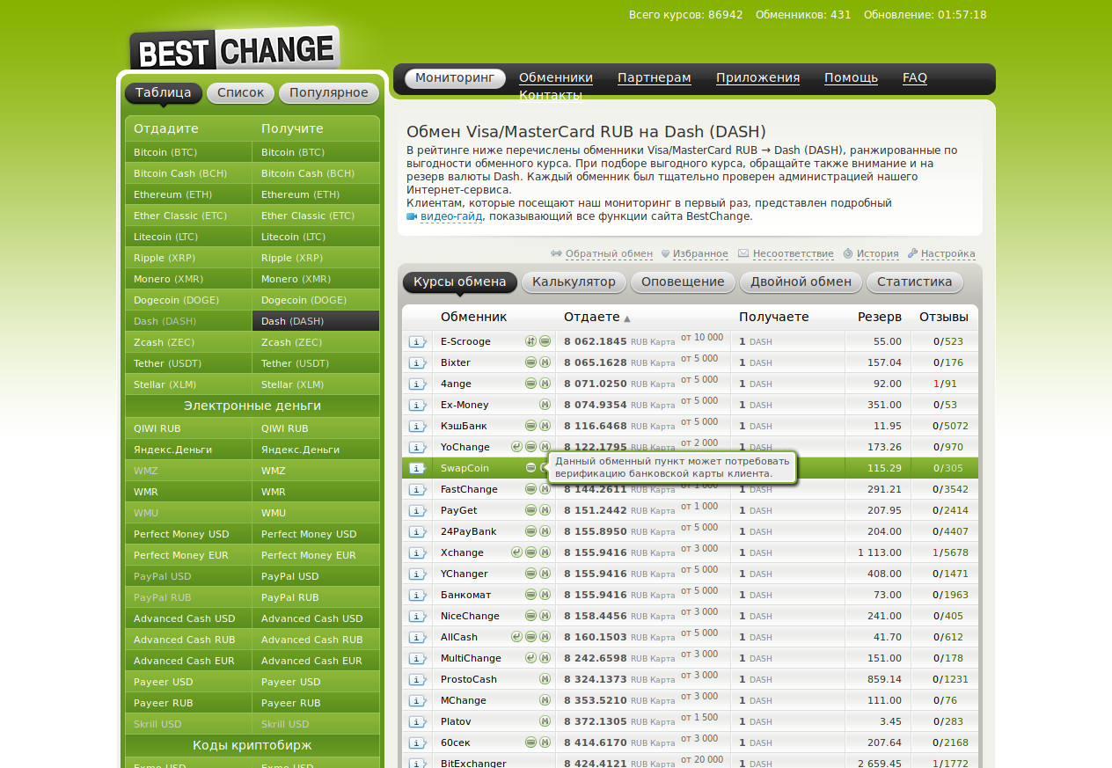Click the Отзывы column header
The width and height of the screenshot is (1112, 768).
coord(943,317)
